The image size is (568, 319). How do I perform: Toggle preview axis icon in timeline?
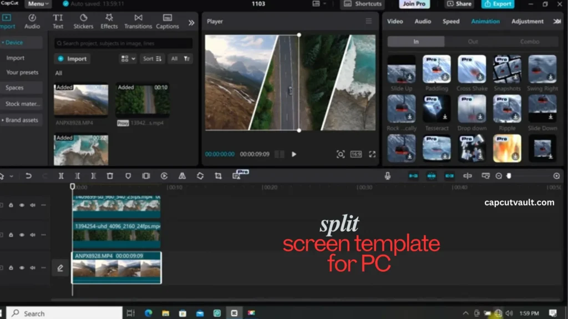(468, 176)
